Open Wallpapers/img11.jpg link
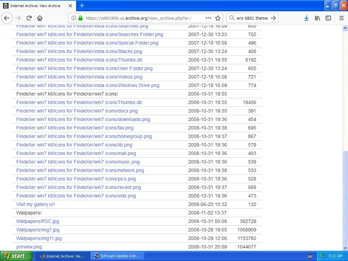 point(39,238)
